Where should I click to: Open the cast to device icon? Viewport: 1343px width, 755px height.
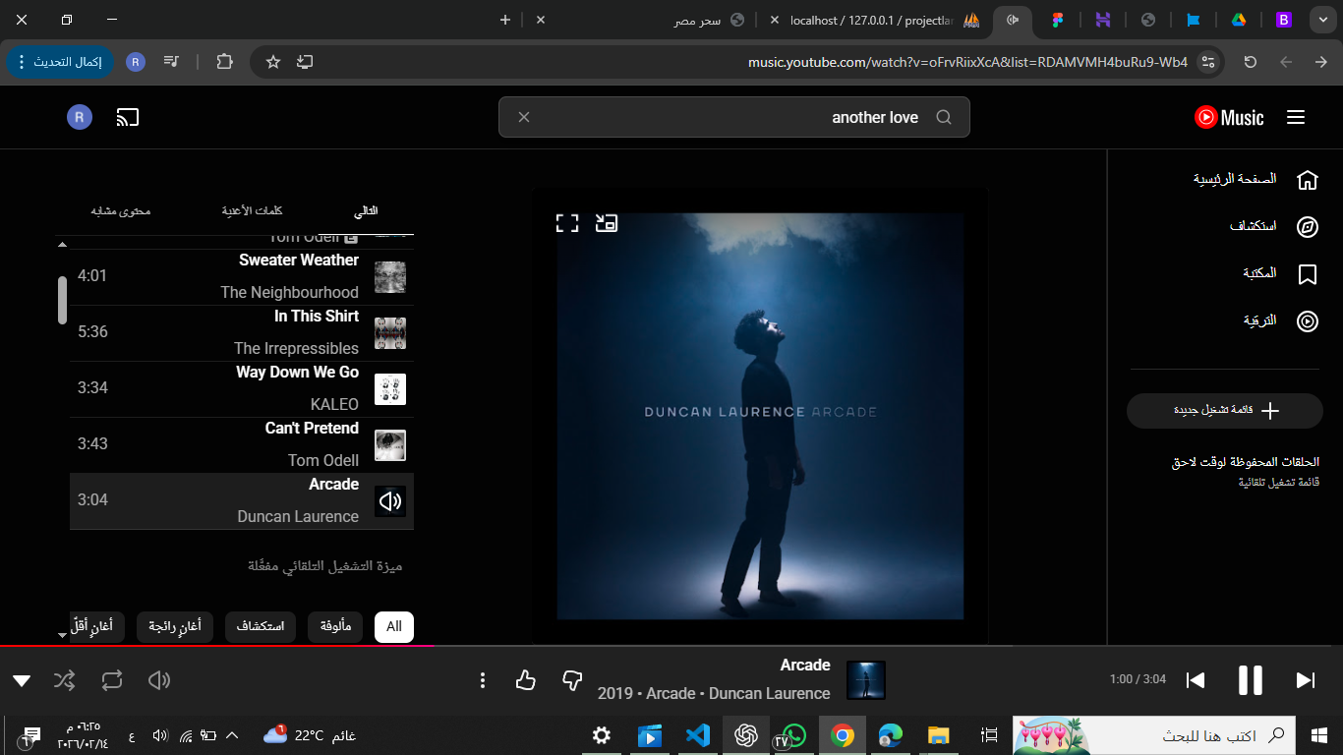click(128, 118)
